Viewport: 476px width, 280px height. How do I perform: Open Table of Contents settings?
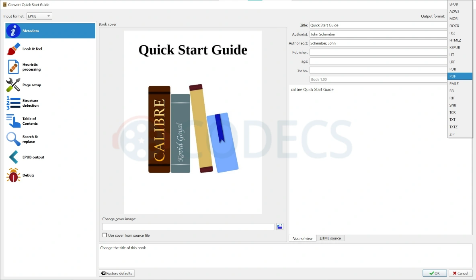50,121
